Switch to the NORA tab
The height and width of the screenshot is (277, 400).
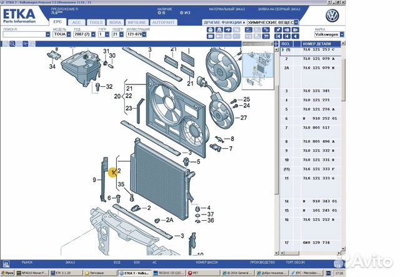pyautogui.click(x=115, y=23)
